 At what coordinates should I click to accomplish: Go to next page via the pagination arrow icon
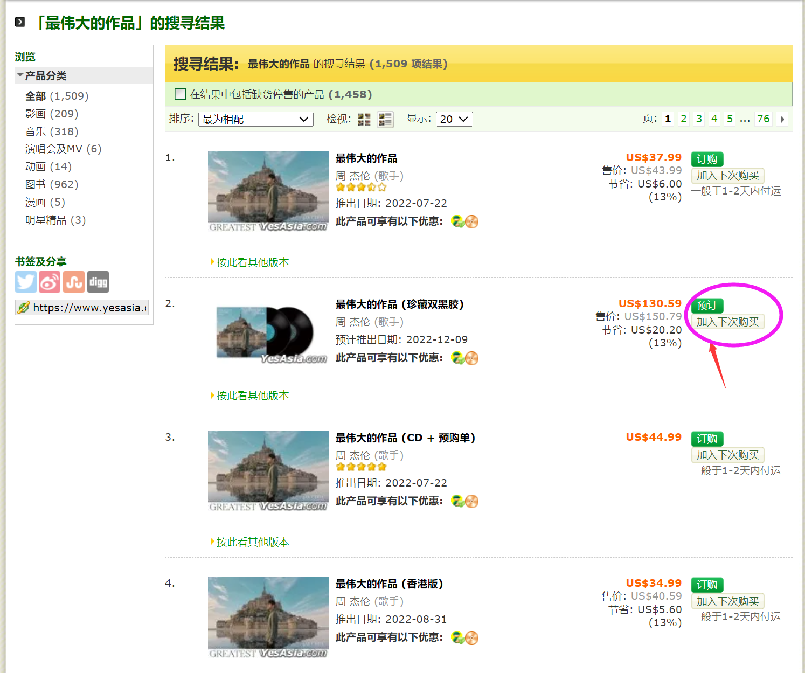[x=782, y=119]
